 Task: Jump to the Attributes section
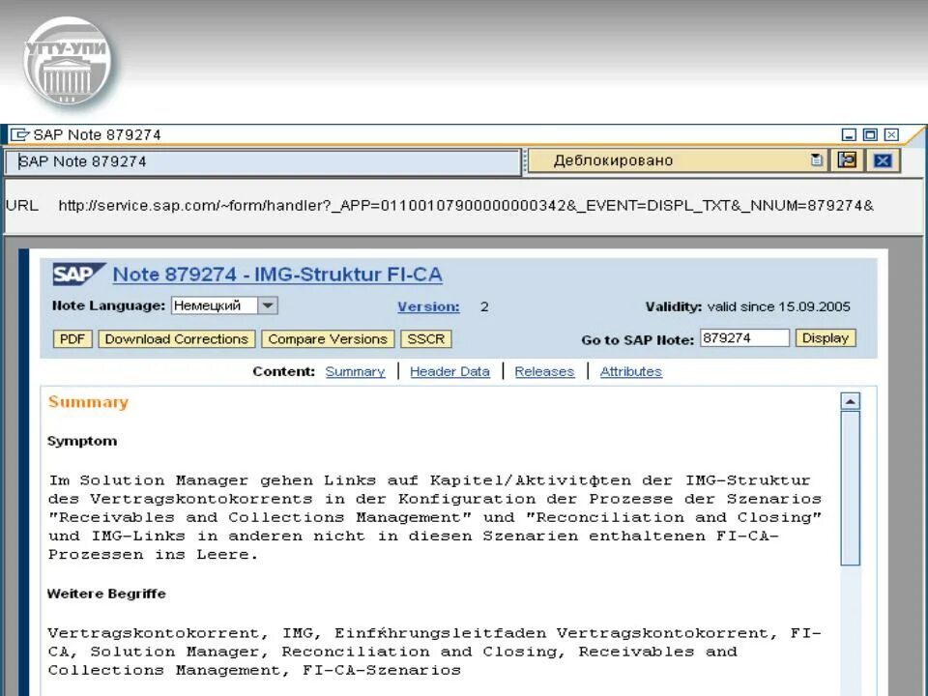[631, 371]
